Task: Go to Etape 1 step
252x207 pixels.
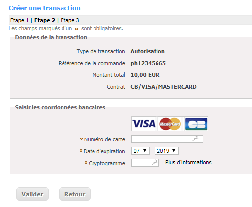Action: [x=19, y=20]
